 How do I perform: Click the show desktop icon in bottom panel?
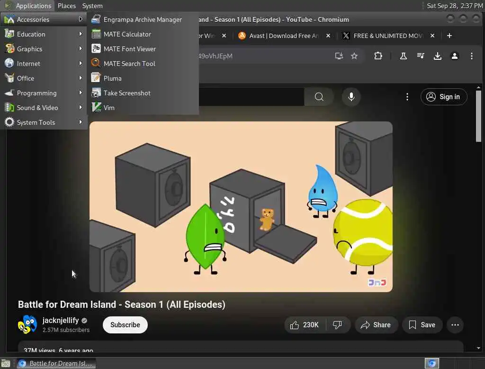point(6,363)
